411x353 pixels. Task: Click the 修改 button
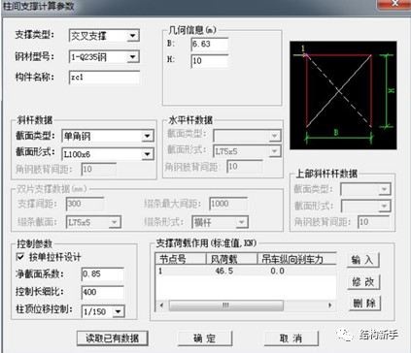(x=362, y=282)
